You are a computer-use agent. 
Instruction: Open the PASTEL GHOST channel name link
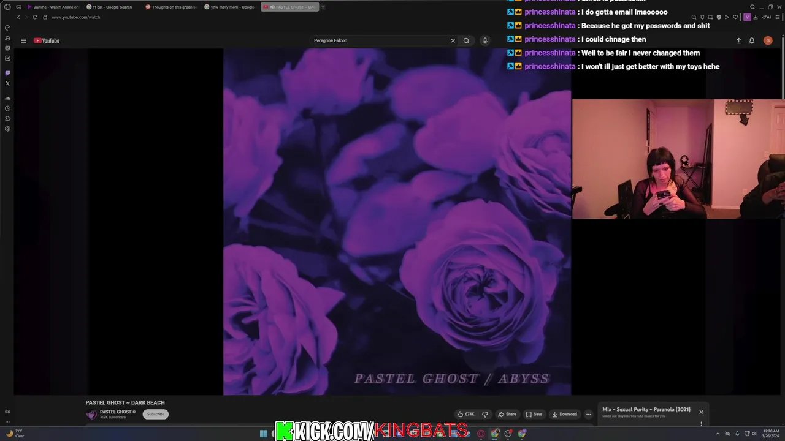pos(115,412)
